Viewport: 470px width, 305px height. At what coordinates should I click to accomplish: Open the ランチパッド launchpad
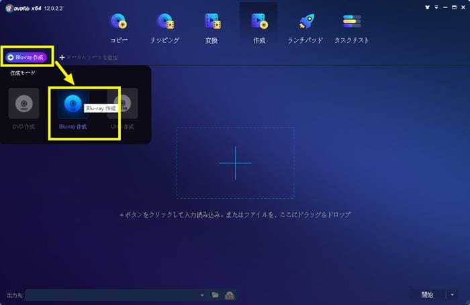click(305, 28)
